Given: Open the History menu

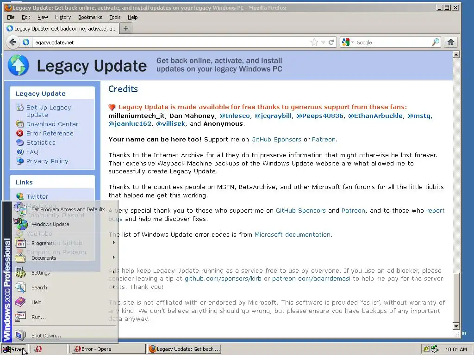Looking at the screenshot, I should coord(63,17).
